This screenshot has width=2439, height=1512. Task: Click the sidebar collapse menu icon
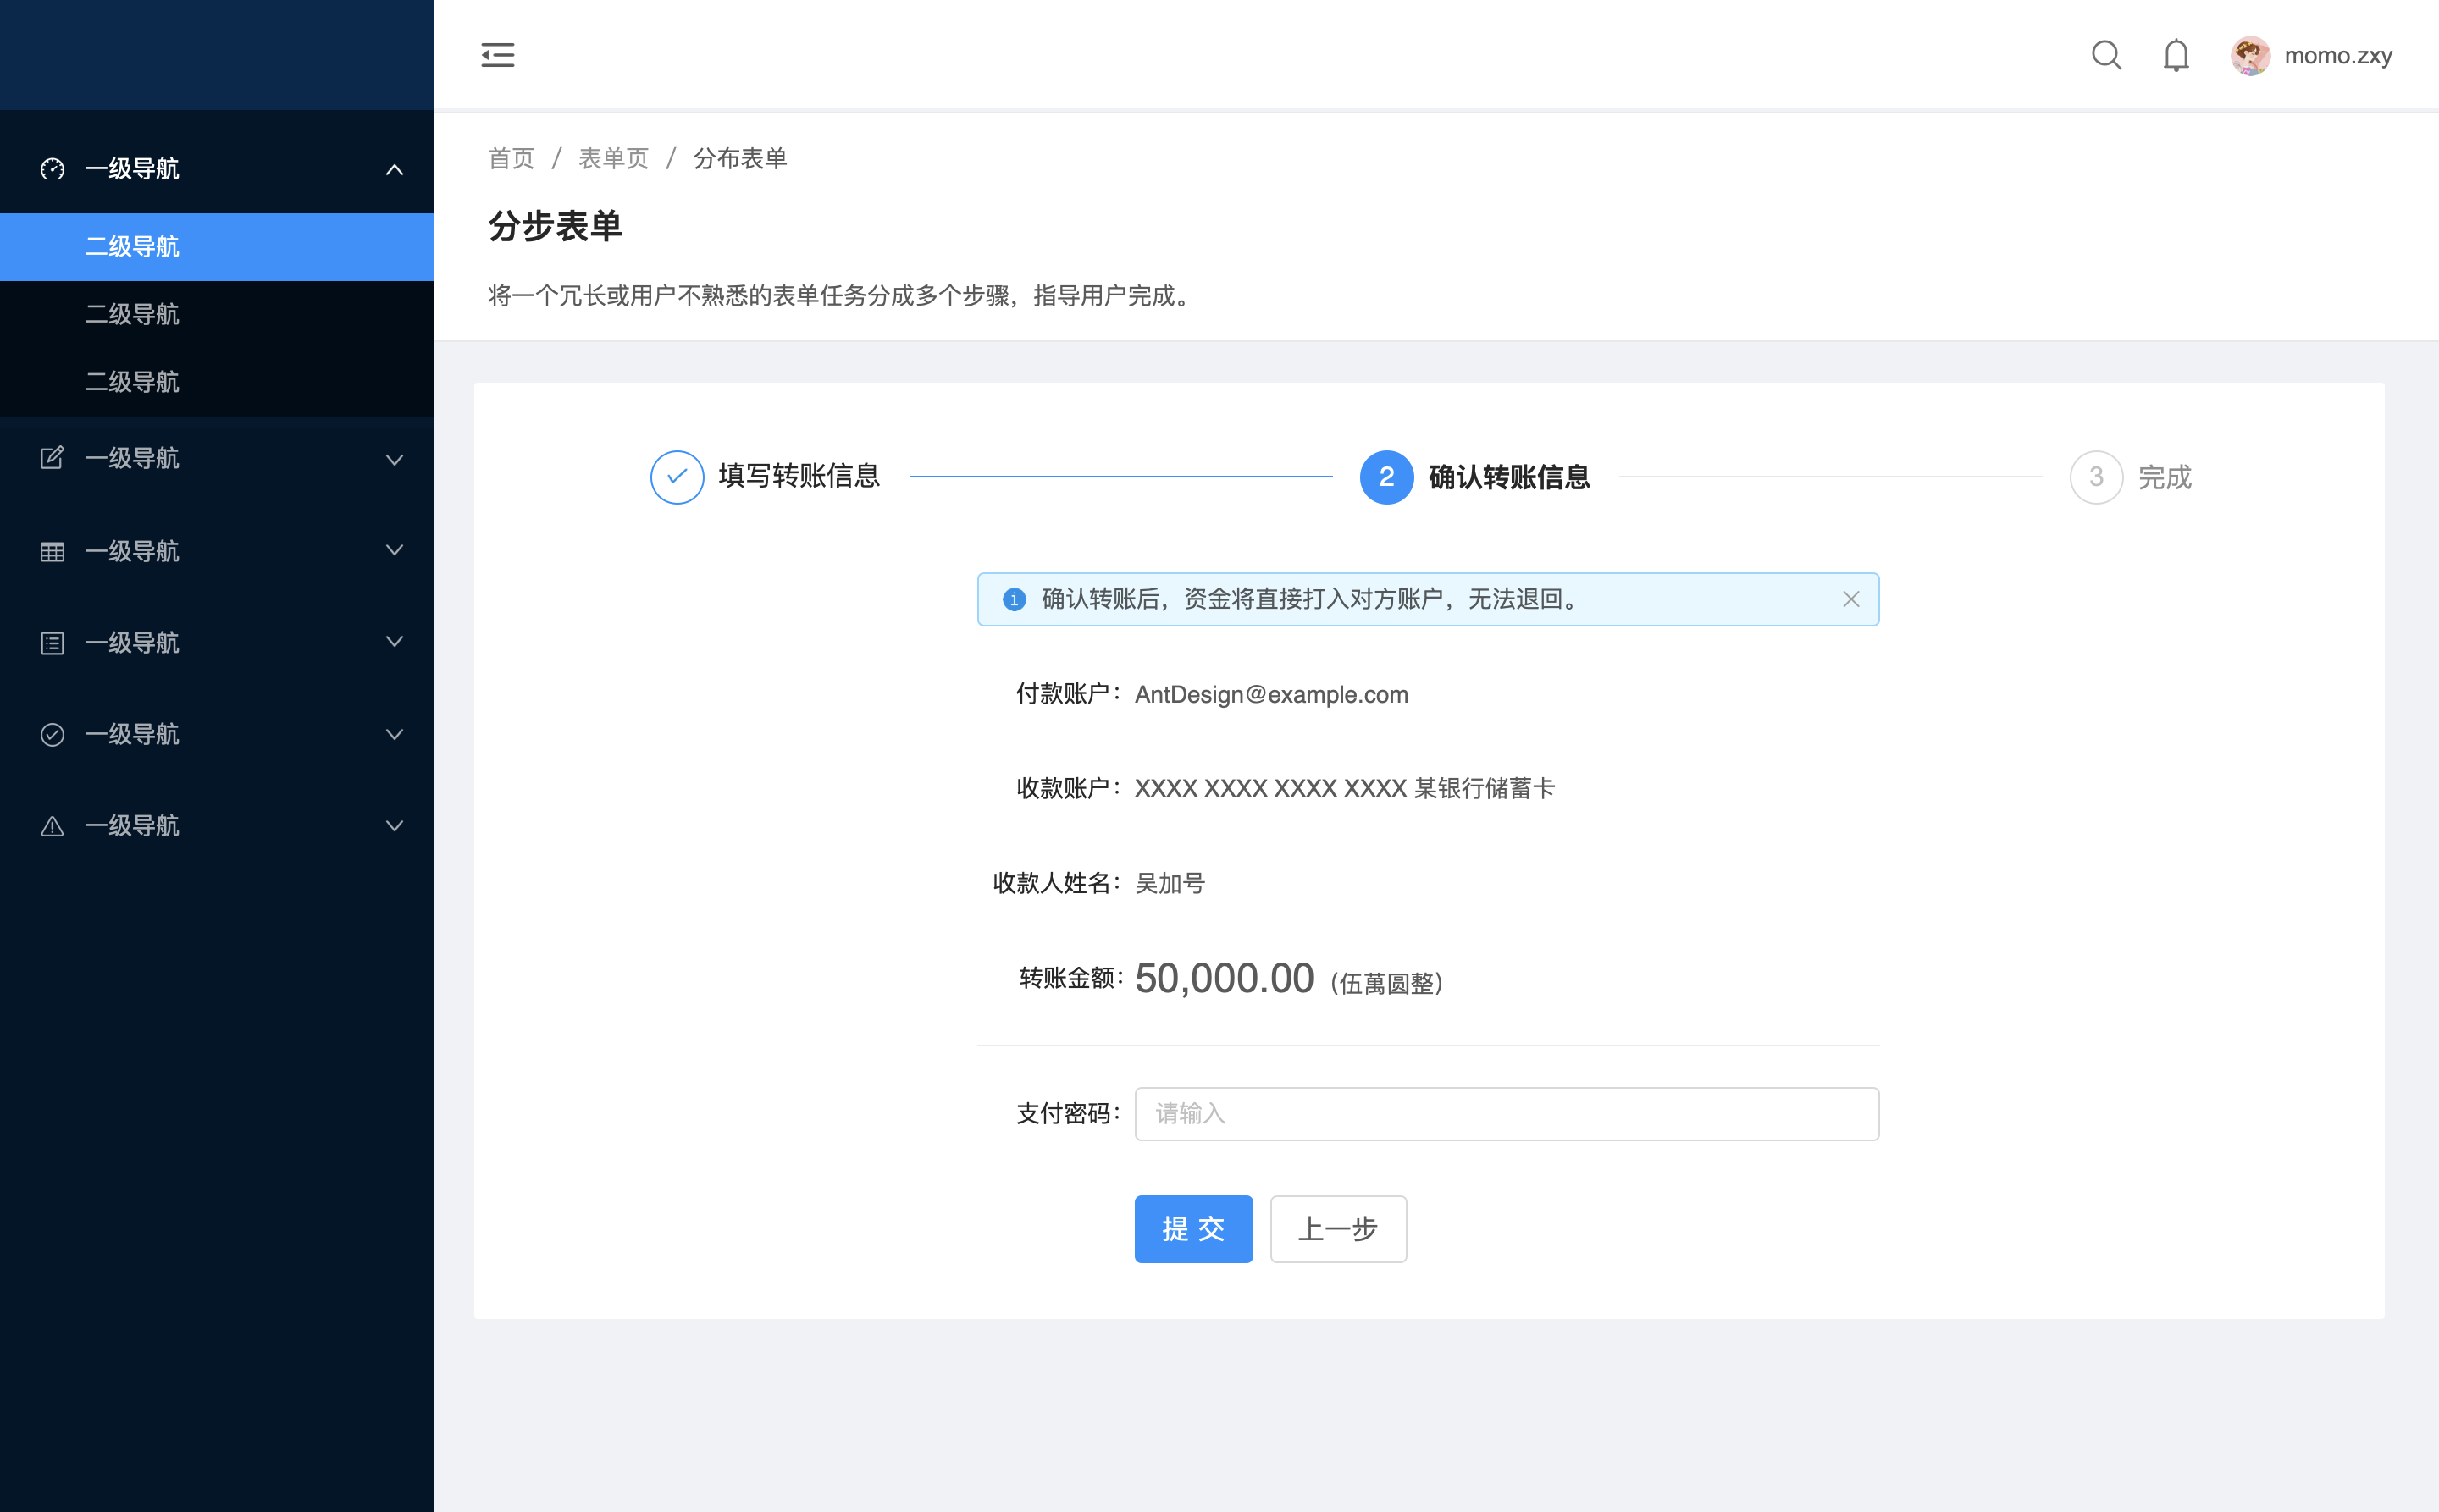[497, 55]
